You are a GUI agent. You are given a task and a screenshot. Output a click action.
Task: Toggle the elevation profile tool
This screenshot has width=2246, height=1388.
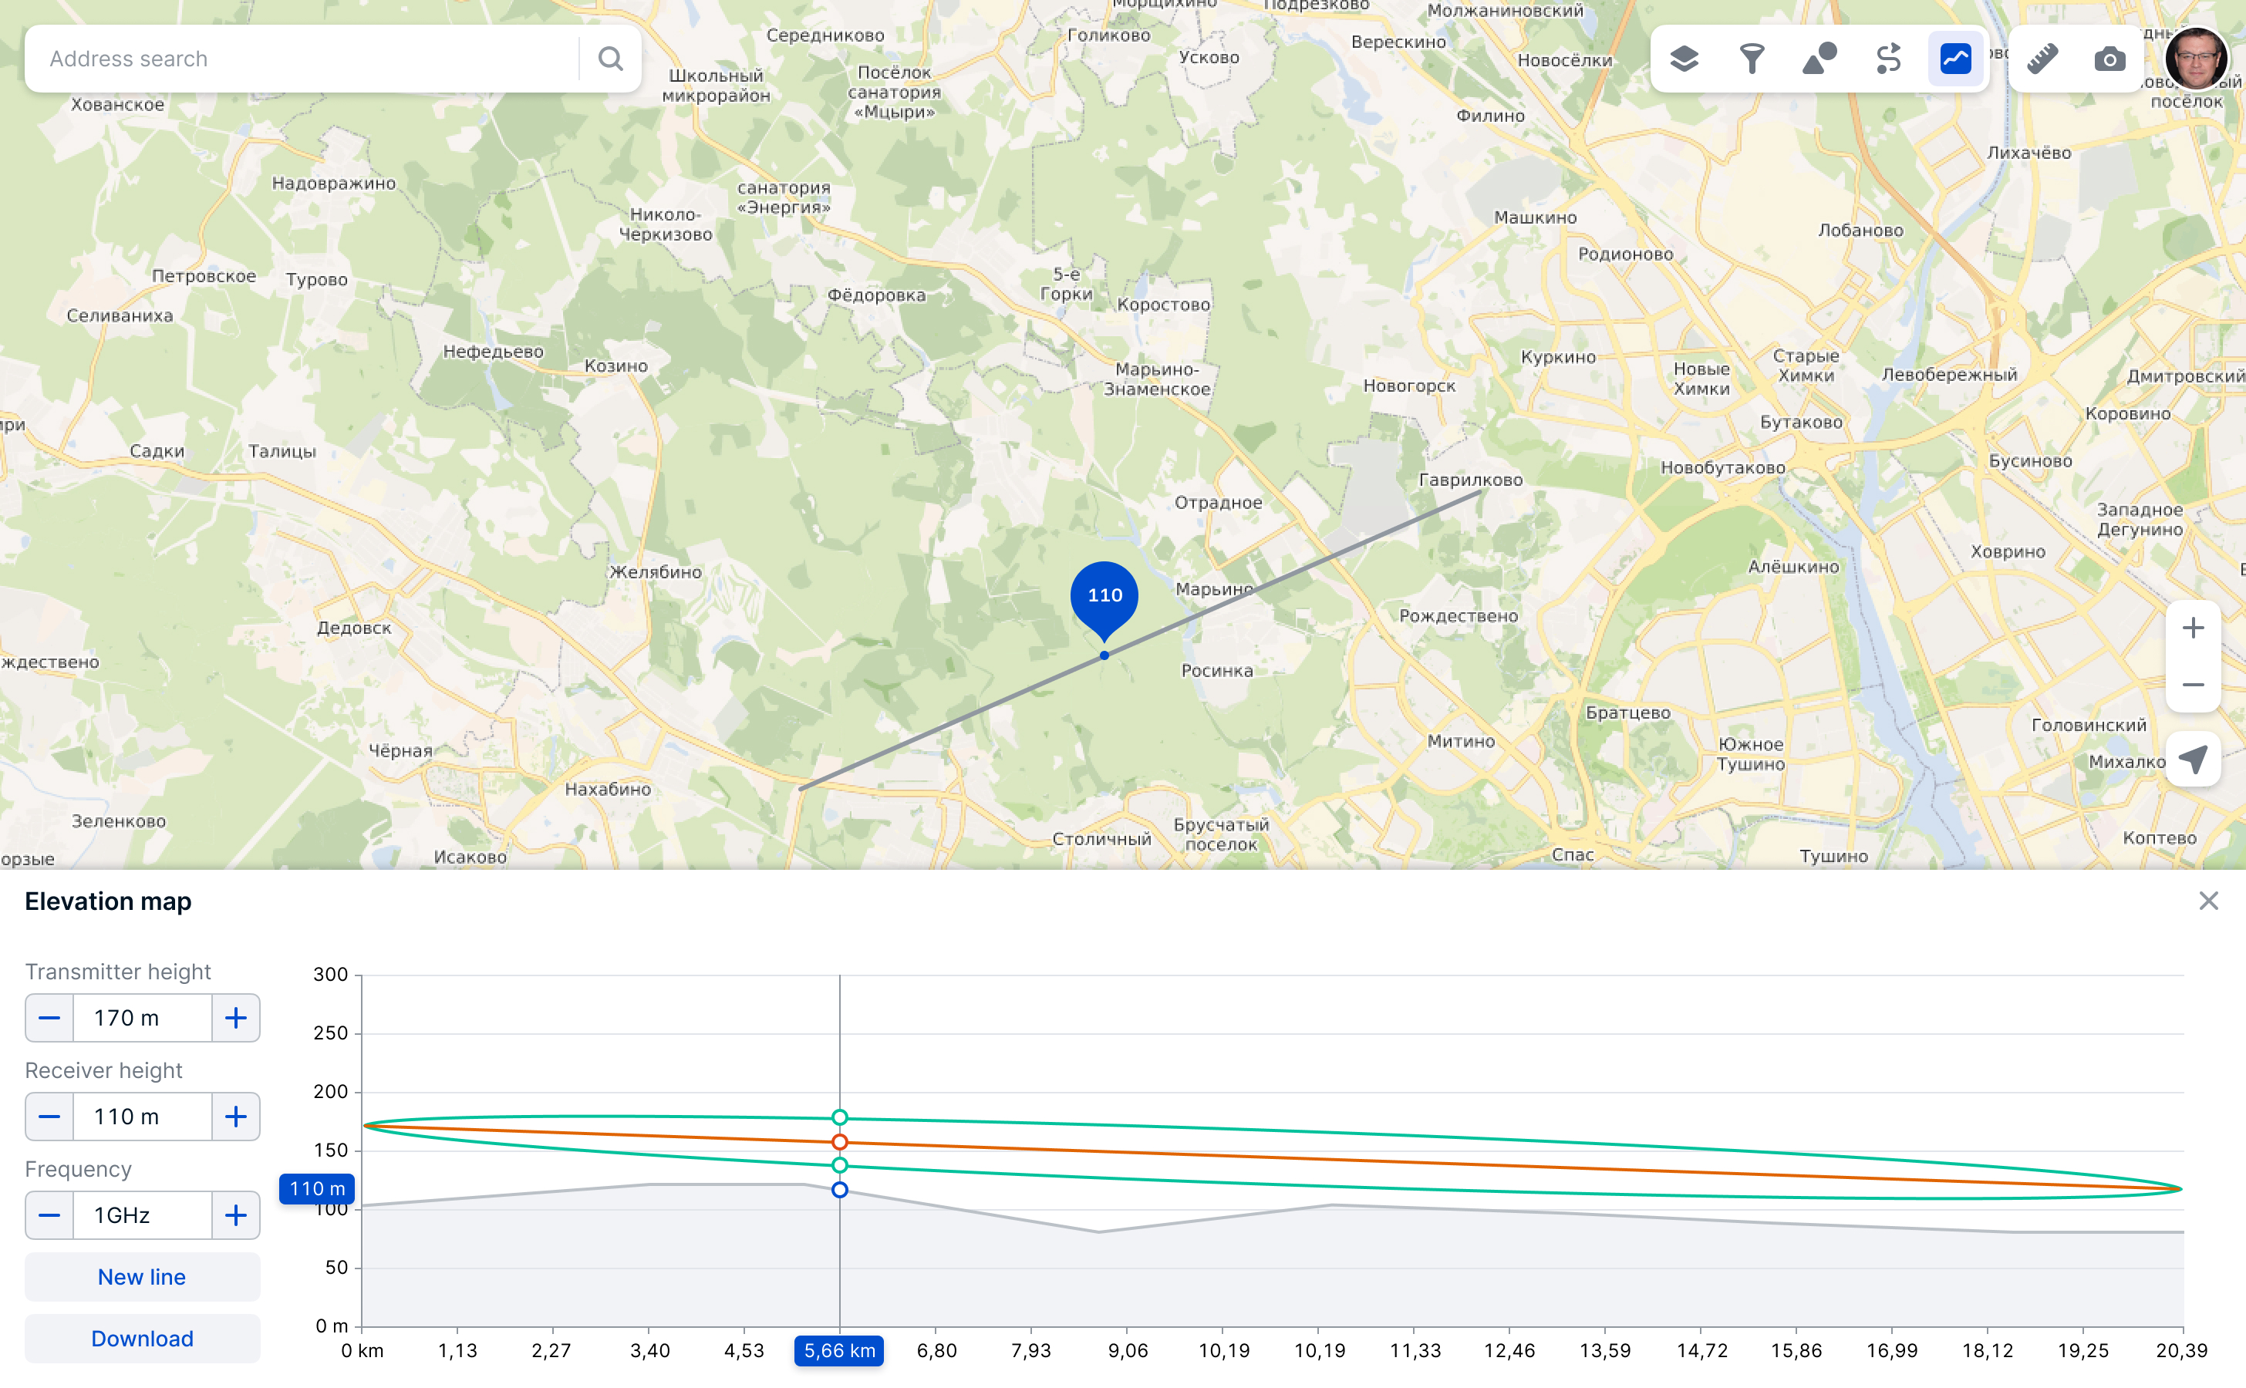(x=1956, y=59)
